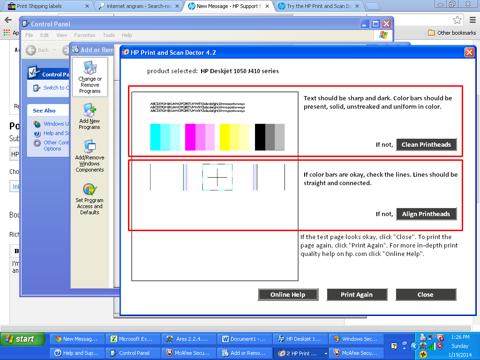The image size is (480, 360).
Task: Open Set Program Access and Defaults
Action: (90, 199)
